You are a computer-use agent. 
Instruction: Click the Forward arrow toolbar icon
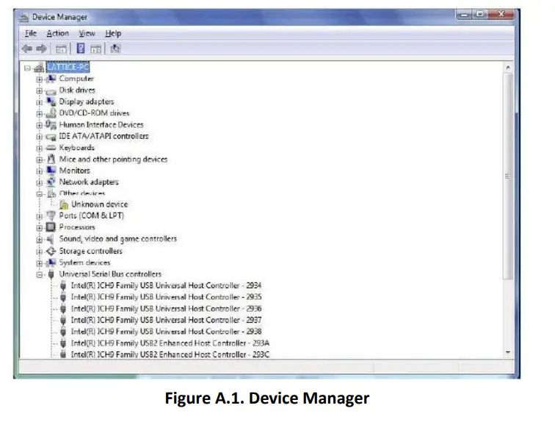click(x=41, y=49)
